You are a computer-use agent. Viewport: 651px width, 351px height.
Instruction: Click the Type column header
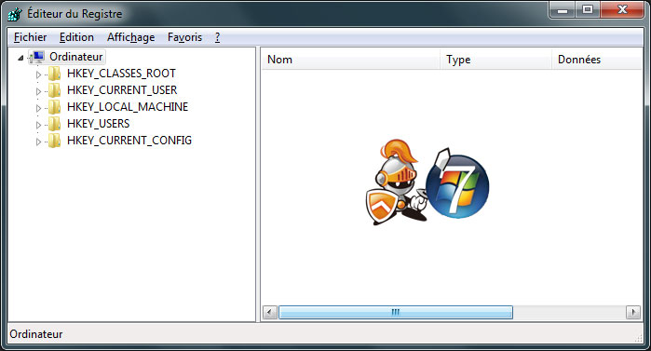496,60
